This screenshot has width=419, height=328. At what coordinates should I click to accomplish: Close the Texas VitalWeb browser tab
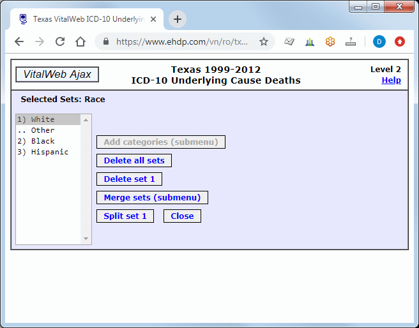coord(153,19)
